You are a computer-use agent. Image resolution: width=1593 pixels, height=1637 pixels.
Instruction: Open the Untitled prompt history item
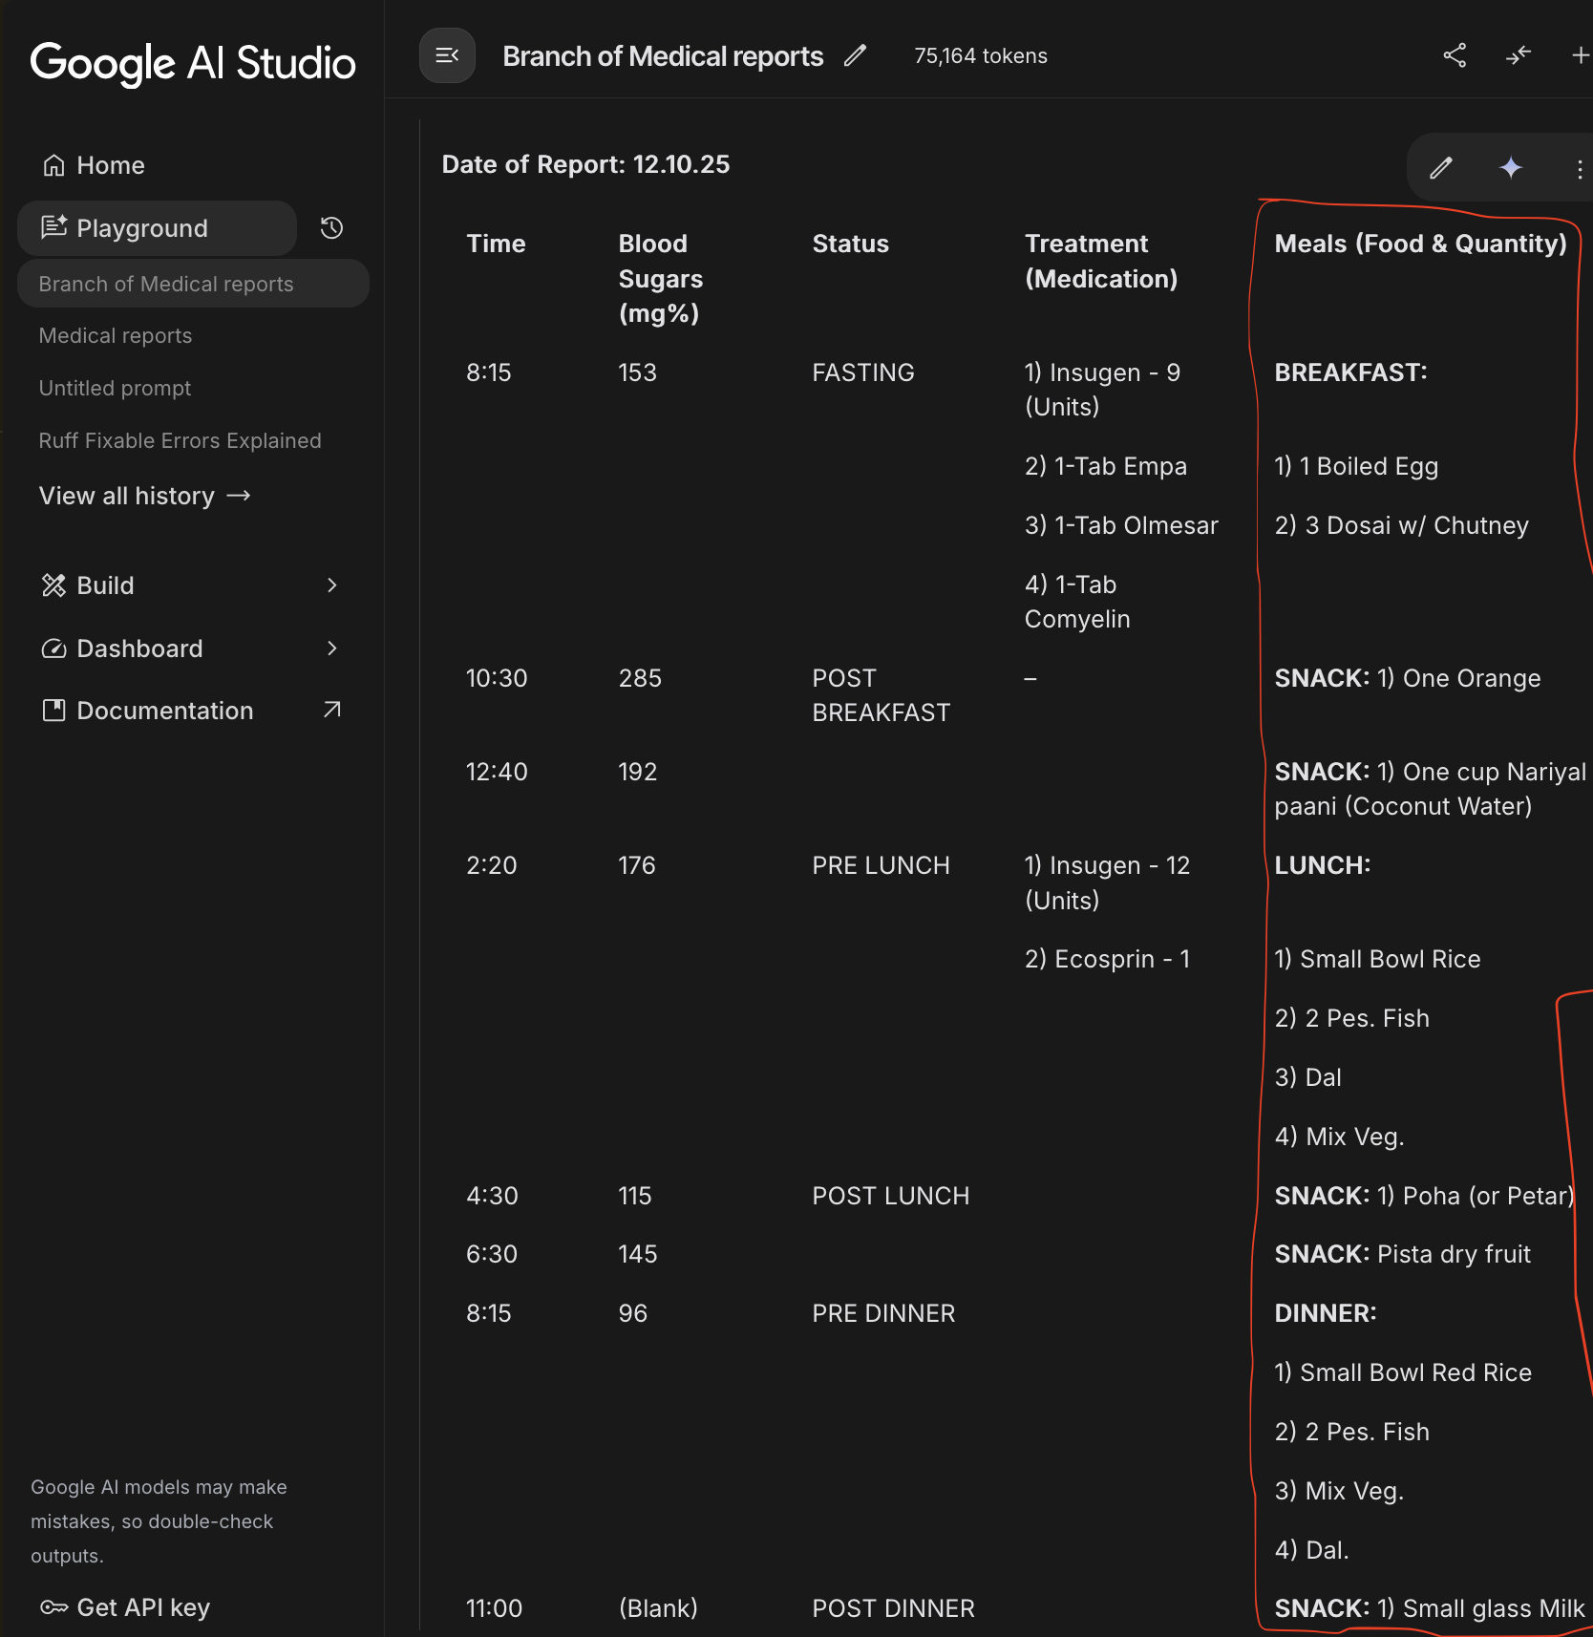pyautogui.click(x=115, y=389)
